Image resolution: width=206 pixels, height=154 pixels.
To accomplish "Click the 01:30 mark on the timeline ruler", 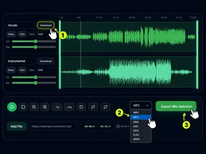I will [x=116, y=17].
